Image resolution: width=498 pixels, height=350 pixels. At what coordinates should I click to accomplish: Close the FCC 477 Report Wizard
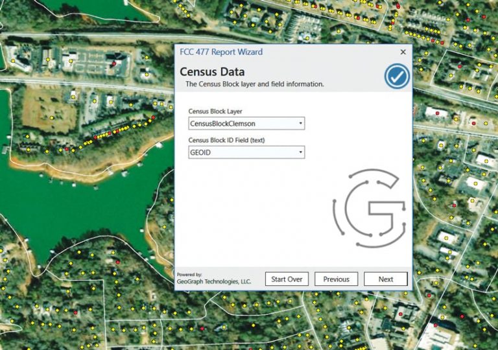coord(403,52)
